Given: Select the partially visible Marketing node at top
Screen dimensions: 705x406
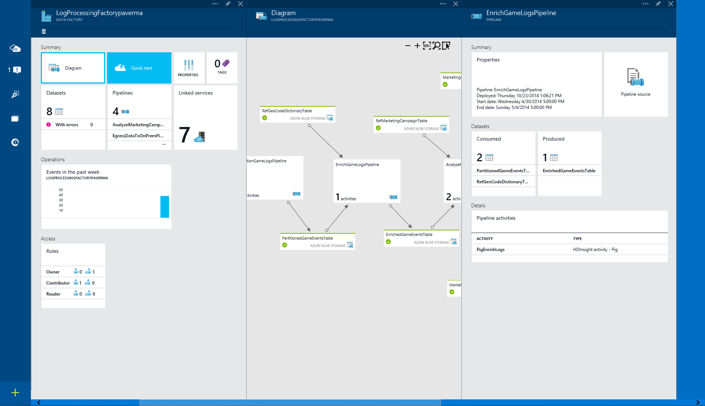Looking at the screenshot, I should (x=451, y=81).
